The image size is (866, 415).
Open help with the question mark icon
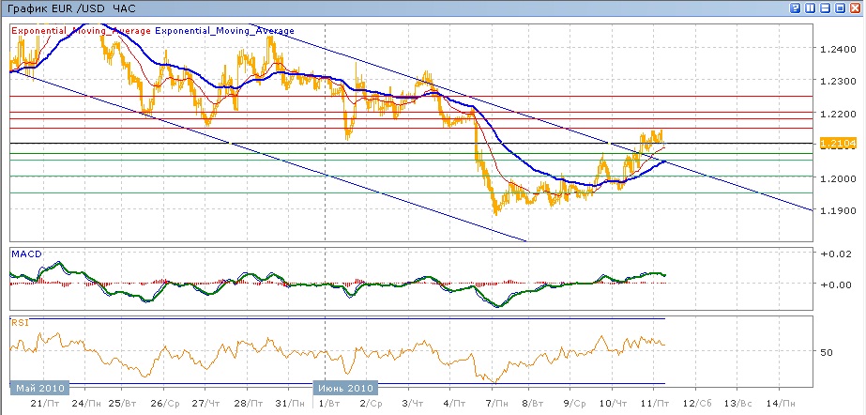pos(796,8)
